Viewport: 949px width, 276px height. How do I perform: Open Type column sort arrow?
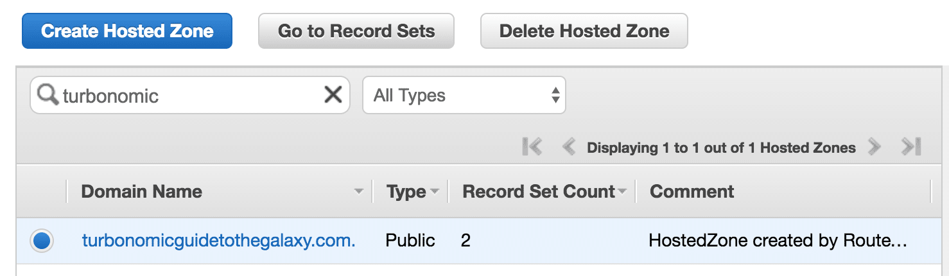(435, 192)
